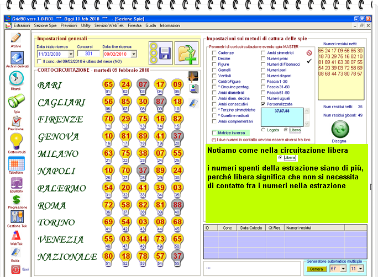Screen dimensions: 378x277
Task: Toggle the Matrice inversa checkbox
Action: [x=214, y=132]
